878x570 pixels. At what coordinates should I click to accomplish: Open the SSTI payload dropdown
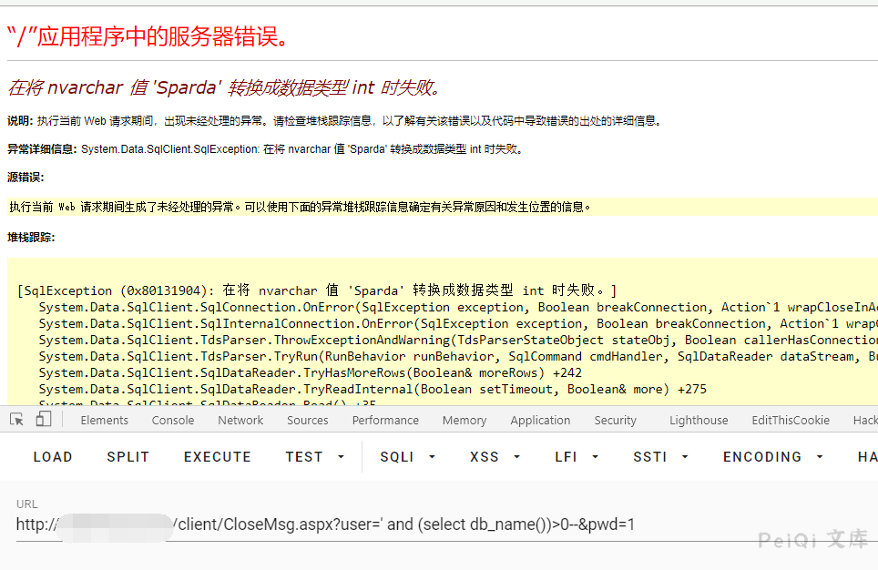coord(658,456)
